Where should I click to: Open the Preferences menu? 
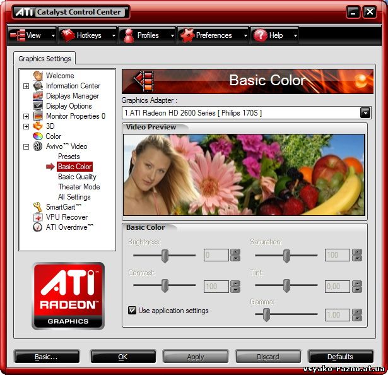pos(213,35)
